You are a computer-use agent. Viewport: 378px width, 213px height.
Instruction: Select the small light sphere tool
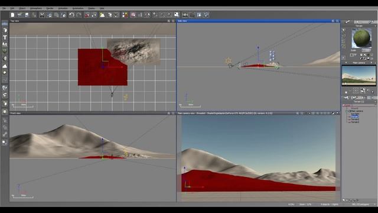pos(5,73)
